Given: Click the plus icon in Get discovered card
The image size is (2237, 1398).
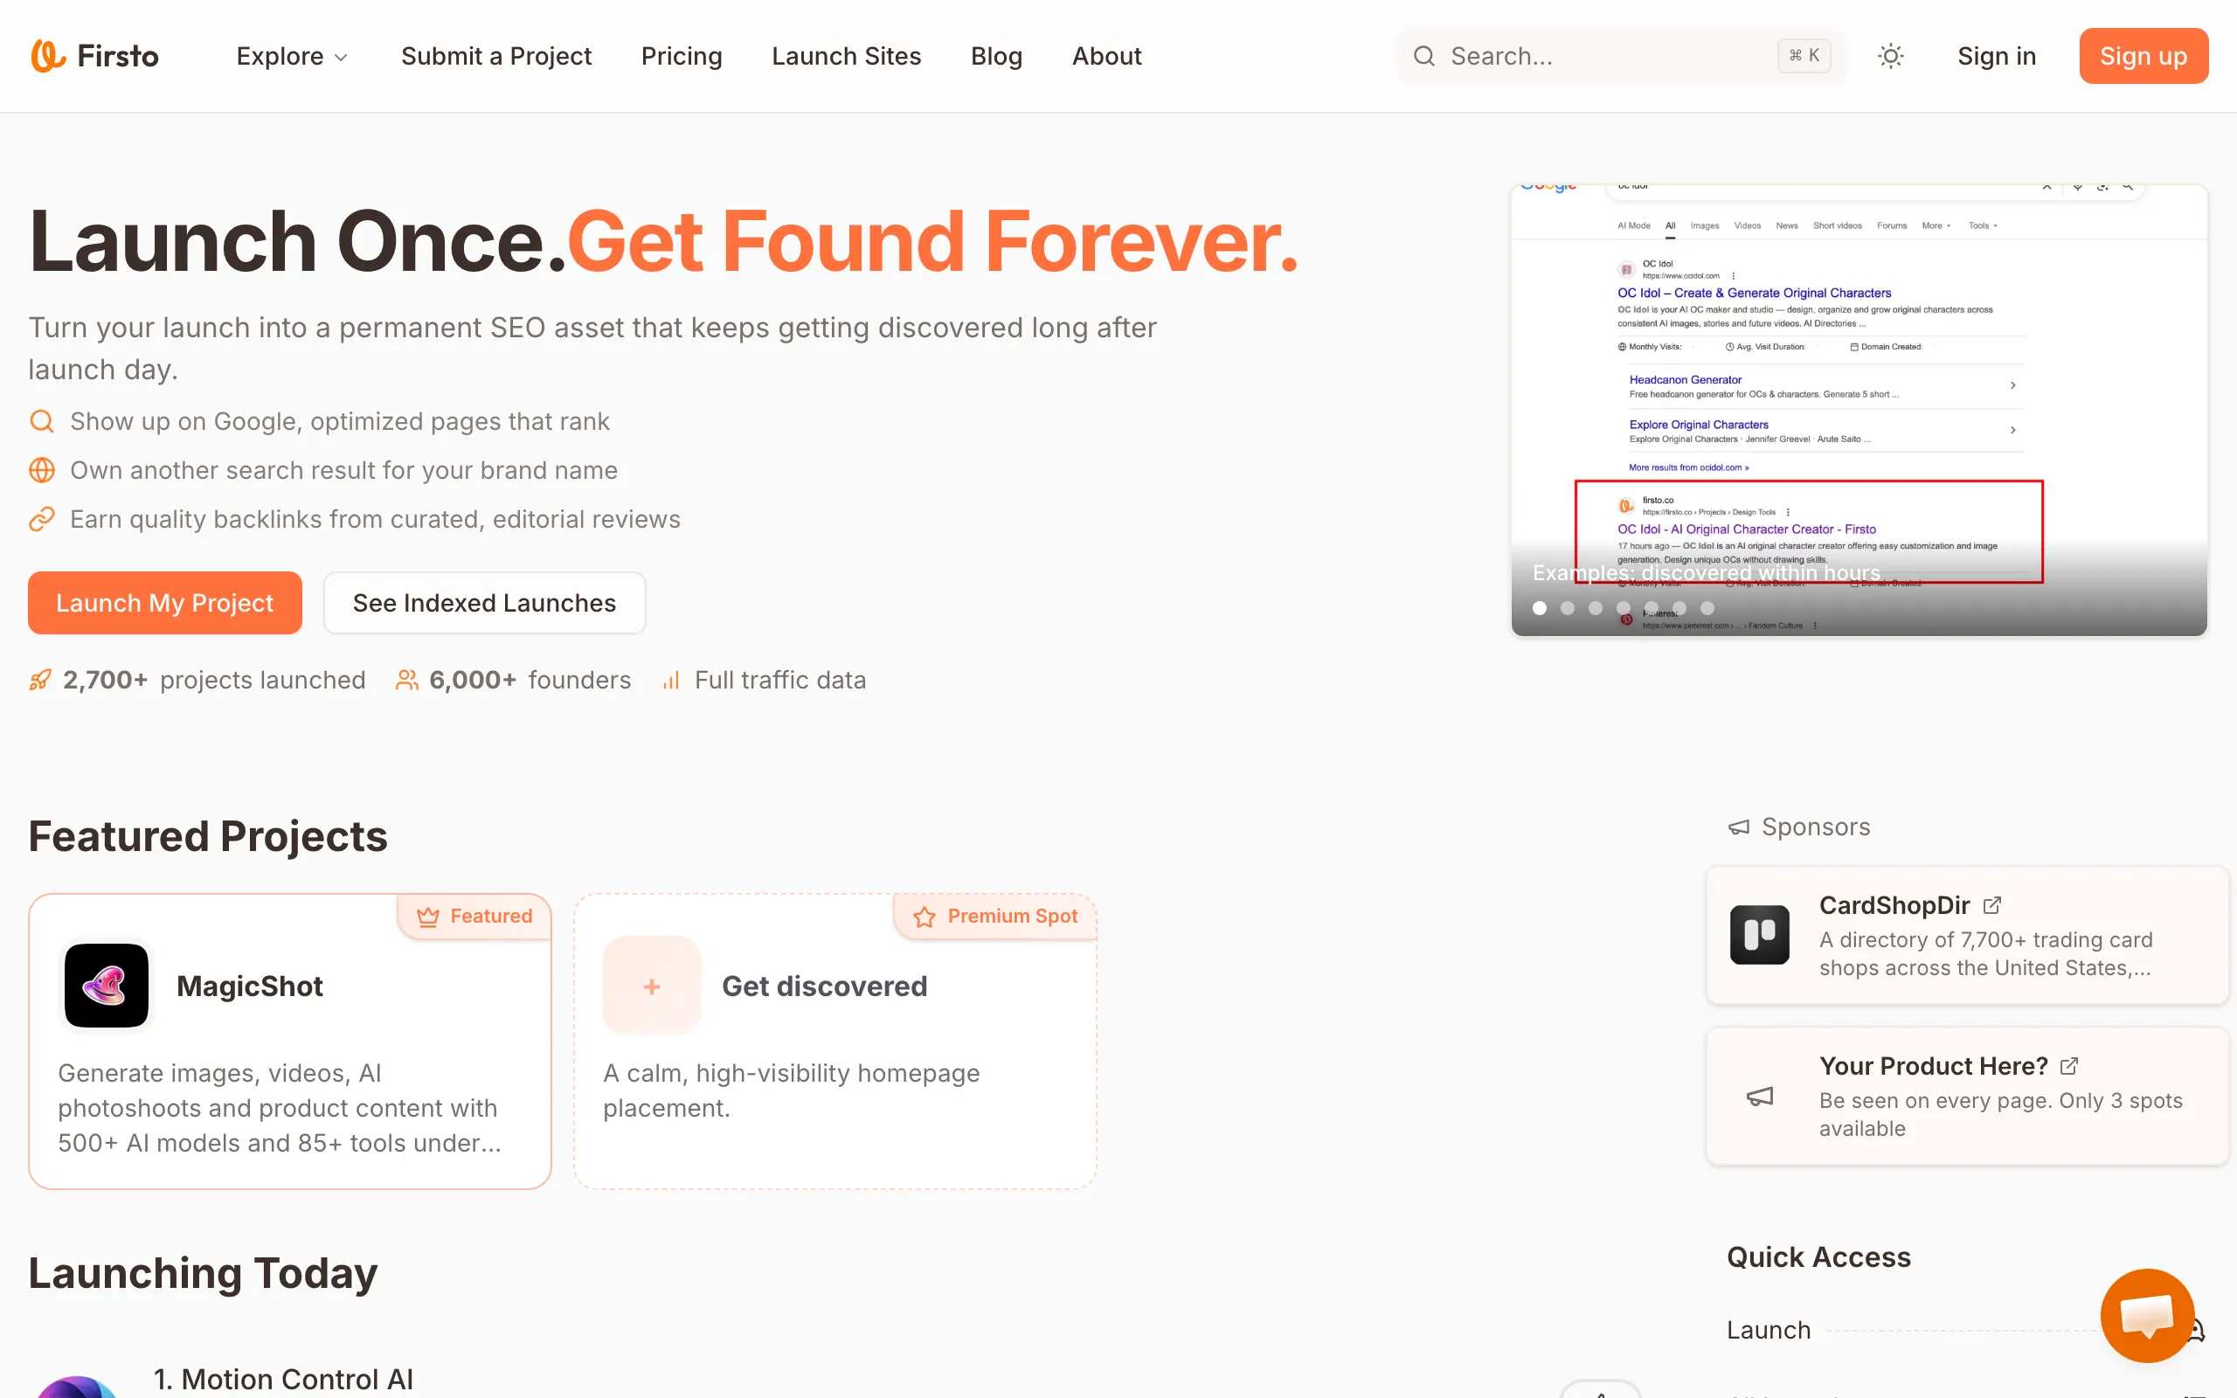Looking at the screenshot, I should point(652,986).
